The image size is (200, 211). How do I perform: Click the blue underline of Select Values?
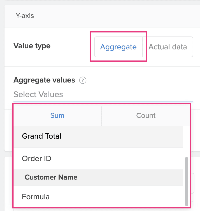(103, 101)
